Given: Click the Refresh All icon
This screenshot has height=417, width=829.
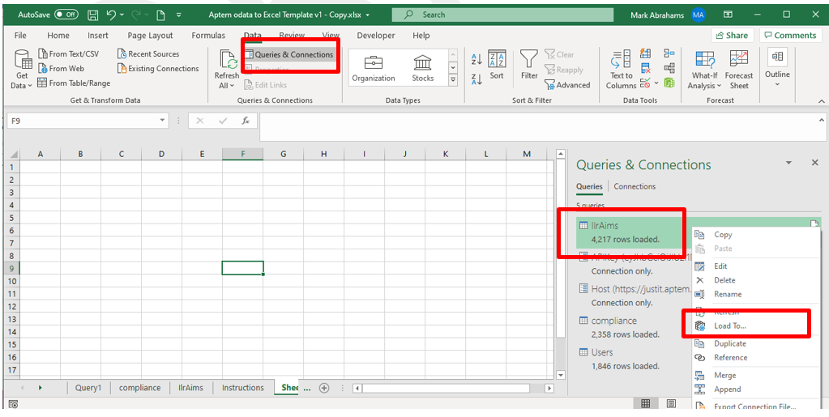Looking at the screenshot, I should click(229, 60).
